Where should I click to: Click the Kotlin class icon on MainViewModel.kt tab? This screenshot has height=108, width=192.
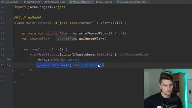click(71, 2)
